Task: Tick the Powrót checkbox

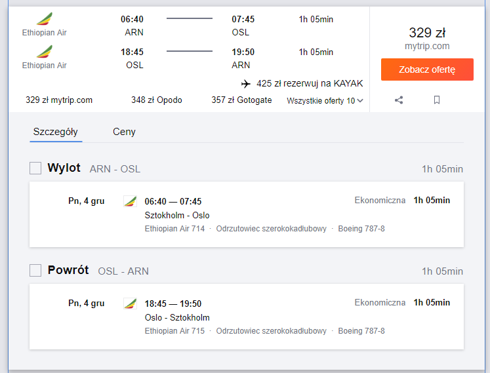Action: 35,270
